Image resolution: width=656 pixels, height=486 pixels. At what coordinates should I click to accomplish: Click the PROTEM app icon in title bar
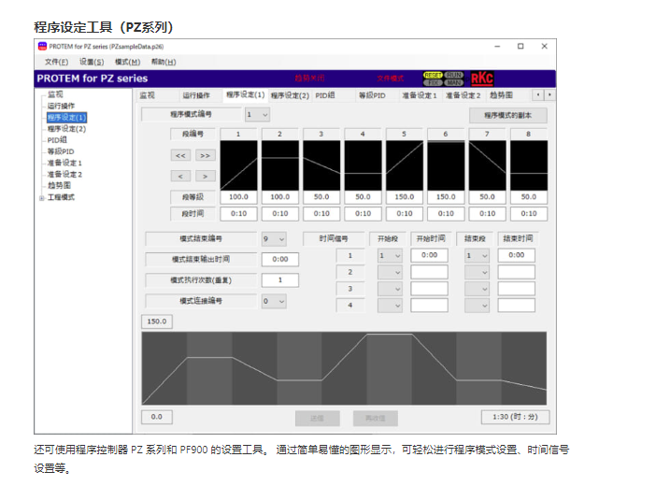(42, 46)
